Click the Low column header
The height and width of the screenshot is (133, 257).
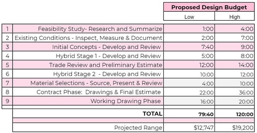point(189,16)
